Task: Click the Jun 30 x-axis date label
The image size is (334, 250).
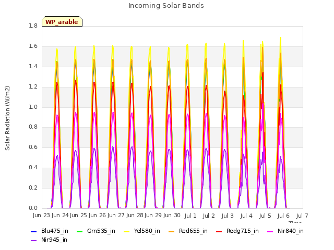Action: pyautogui.click(x=172, y=215)
